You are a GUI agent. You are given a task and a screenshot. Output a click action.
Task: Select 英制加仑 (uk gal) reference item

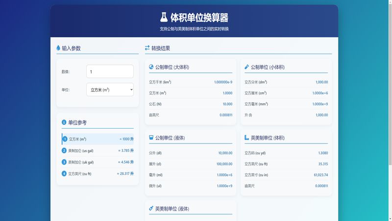click(x=98, y=162)
